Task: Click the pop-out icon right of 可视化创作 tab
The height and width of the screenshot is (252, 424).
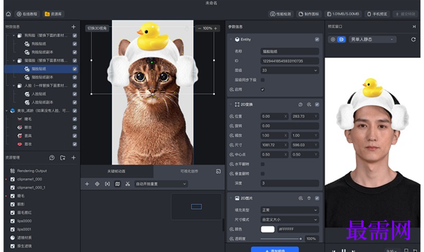Action: tap(218, 171)
